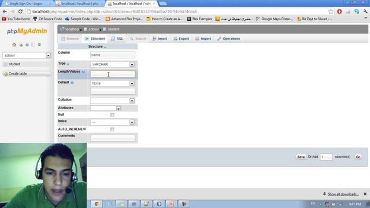Switch to the SQL tab
The height and width of the screenshot is (208, 370).
click(x=117, y=39)
